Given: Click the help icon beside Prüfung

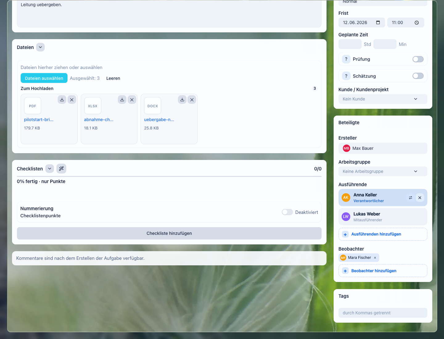Looking at the screenshot, I should tap(346, 59).
